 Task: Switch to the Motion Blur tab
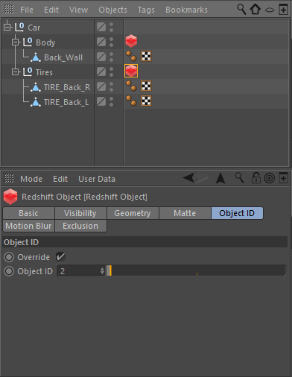click(x=28, y=226)
